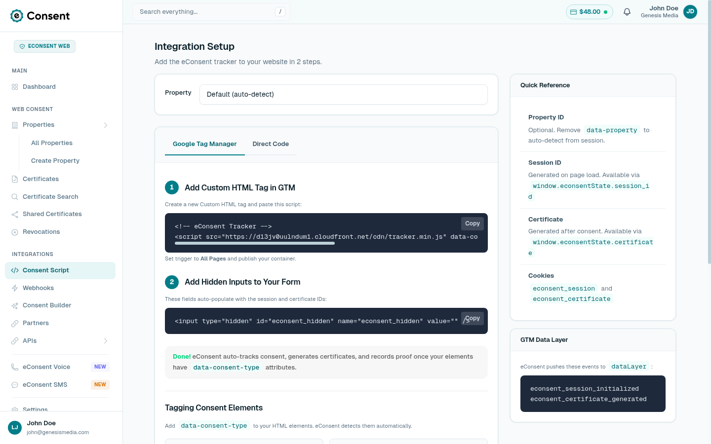Click the eConsent logo icon
The width and height of the screenshot is (711, 444).
(17, 16)
